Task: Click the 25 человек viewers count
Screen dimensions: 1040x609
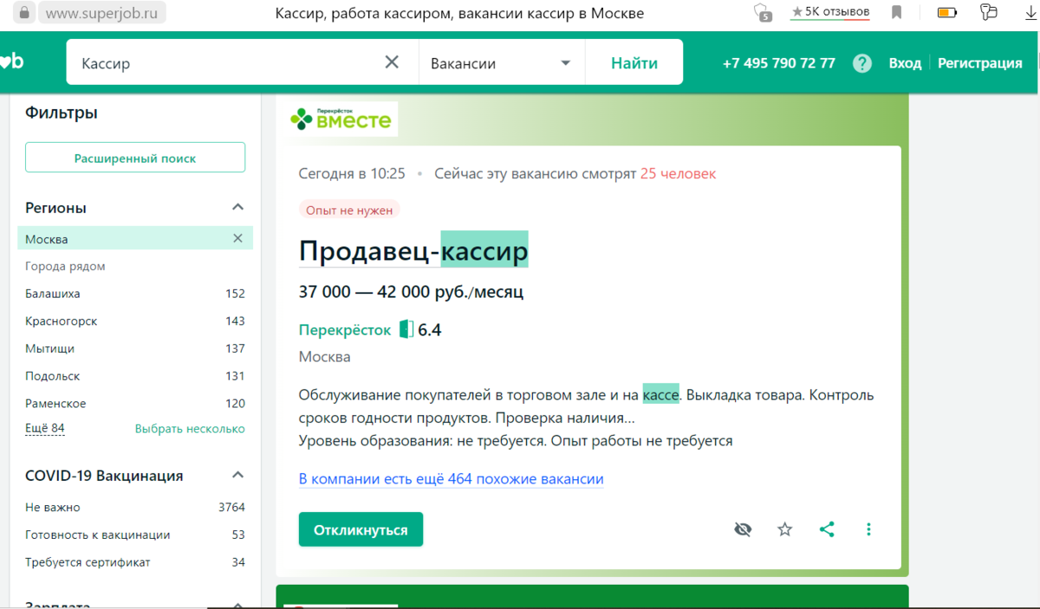Action: tap(678, 173)
